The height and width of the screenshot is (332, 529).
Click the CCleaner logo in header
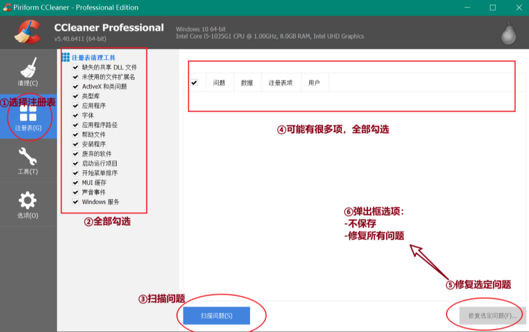[x=28, y=32]
